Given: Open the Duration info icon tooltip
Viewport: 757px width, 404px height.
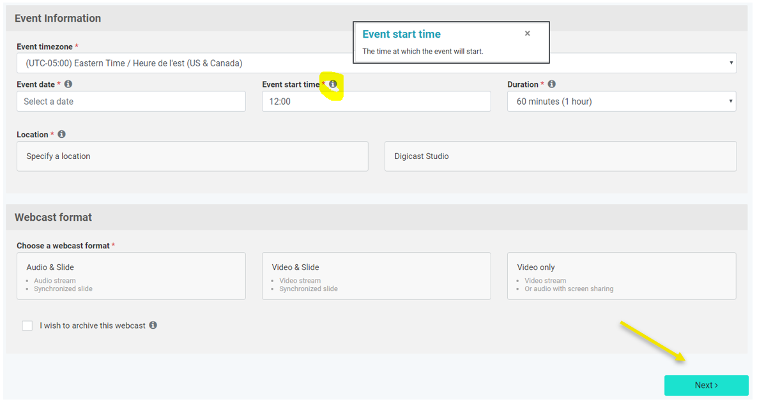Looking at the screenshot, I should (552, 84).
